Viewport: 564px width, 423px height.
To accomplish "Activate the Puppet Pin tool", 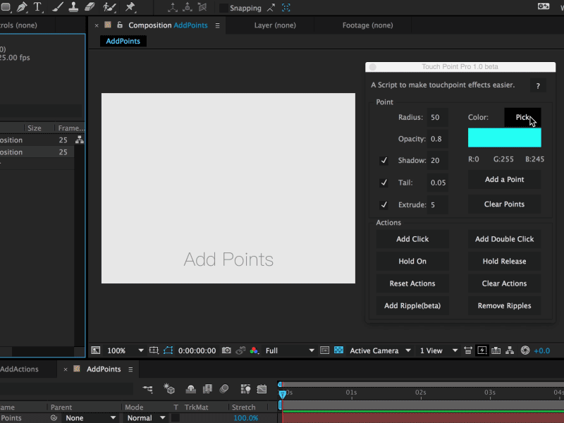I will pyautogui.click(x=130, y=7).
